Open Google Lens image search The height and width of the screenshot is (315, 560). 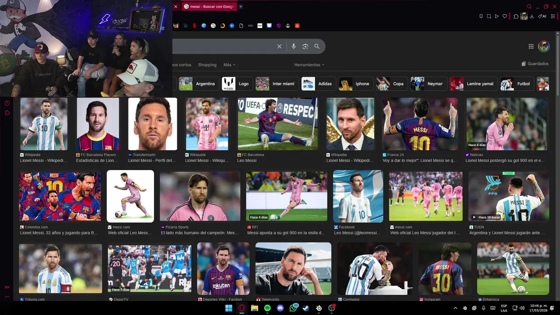coord(305,46)
